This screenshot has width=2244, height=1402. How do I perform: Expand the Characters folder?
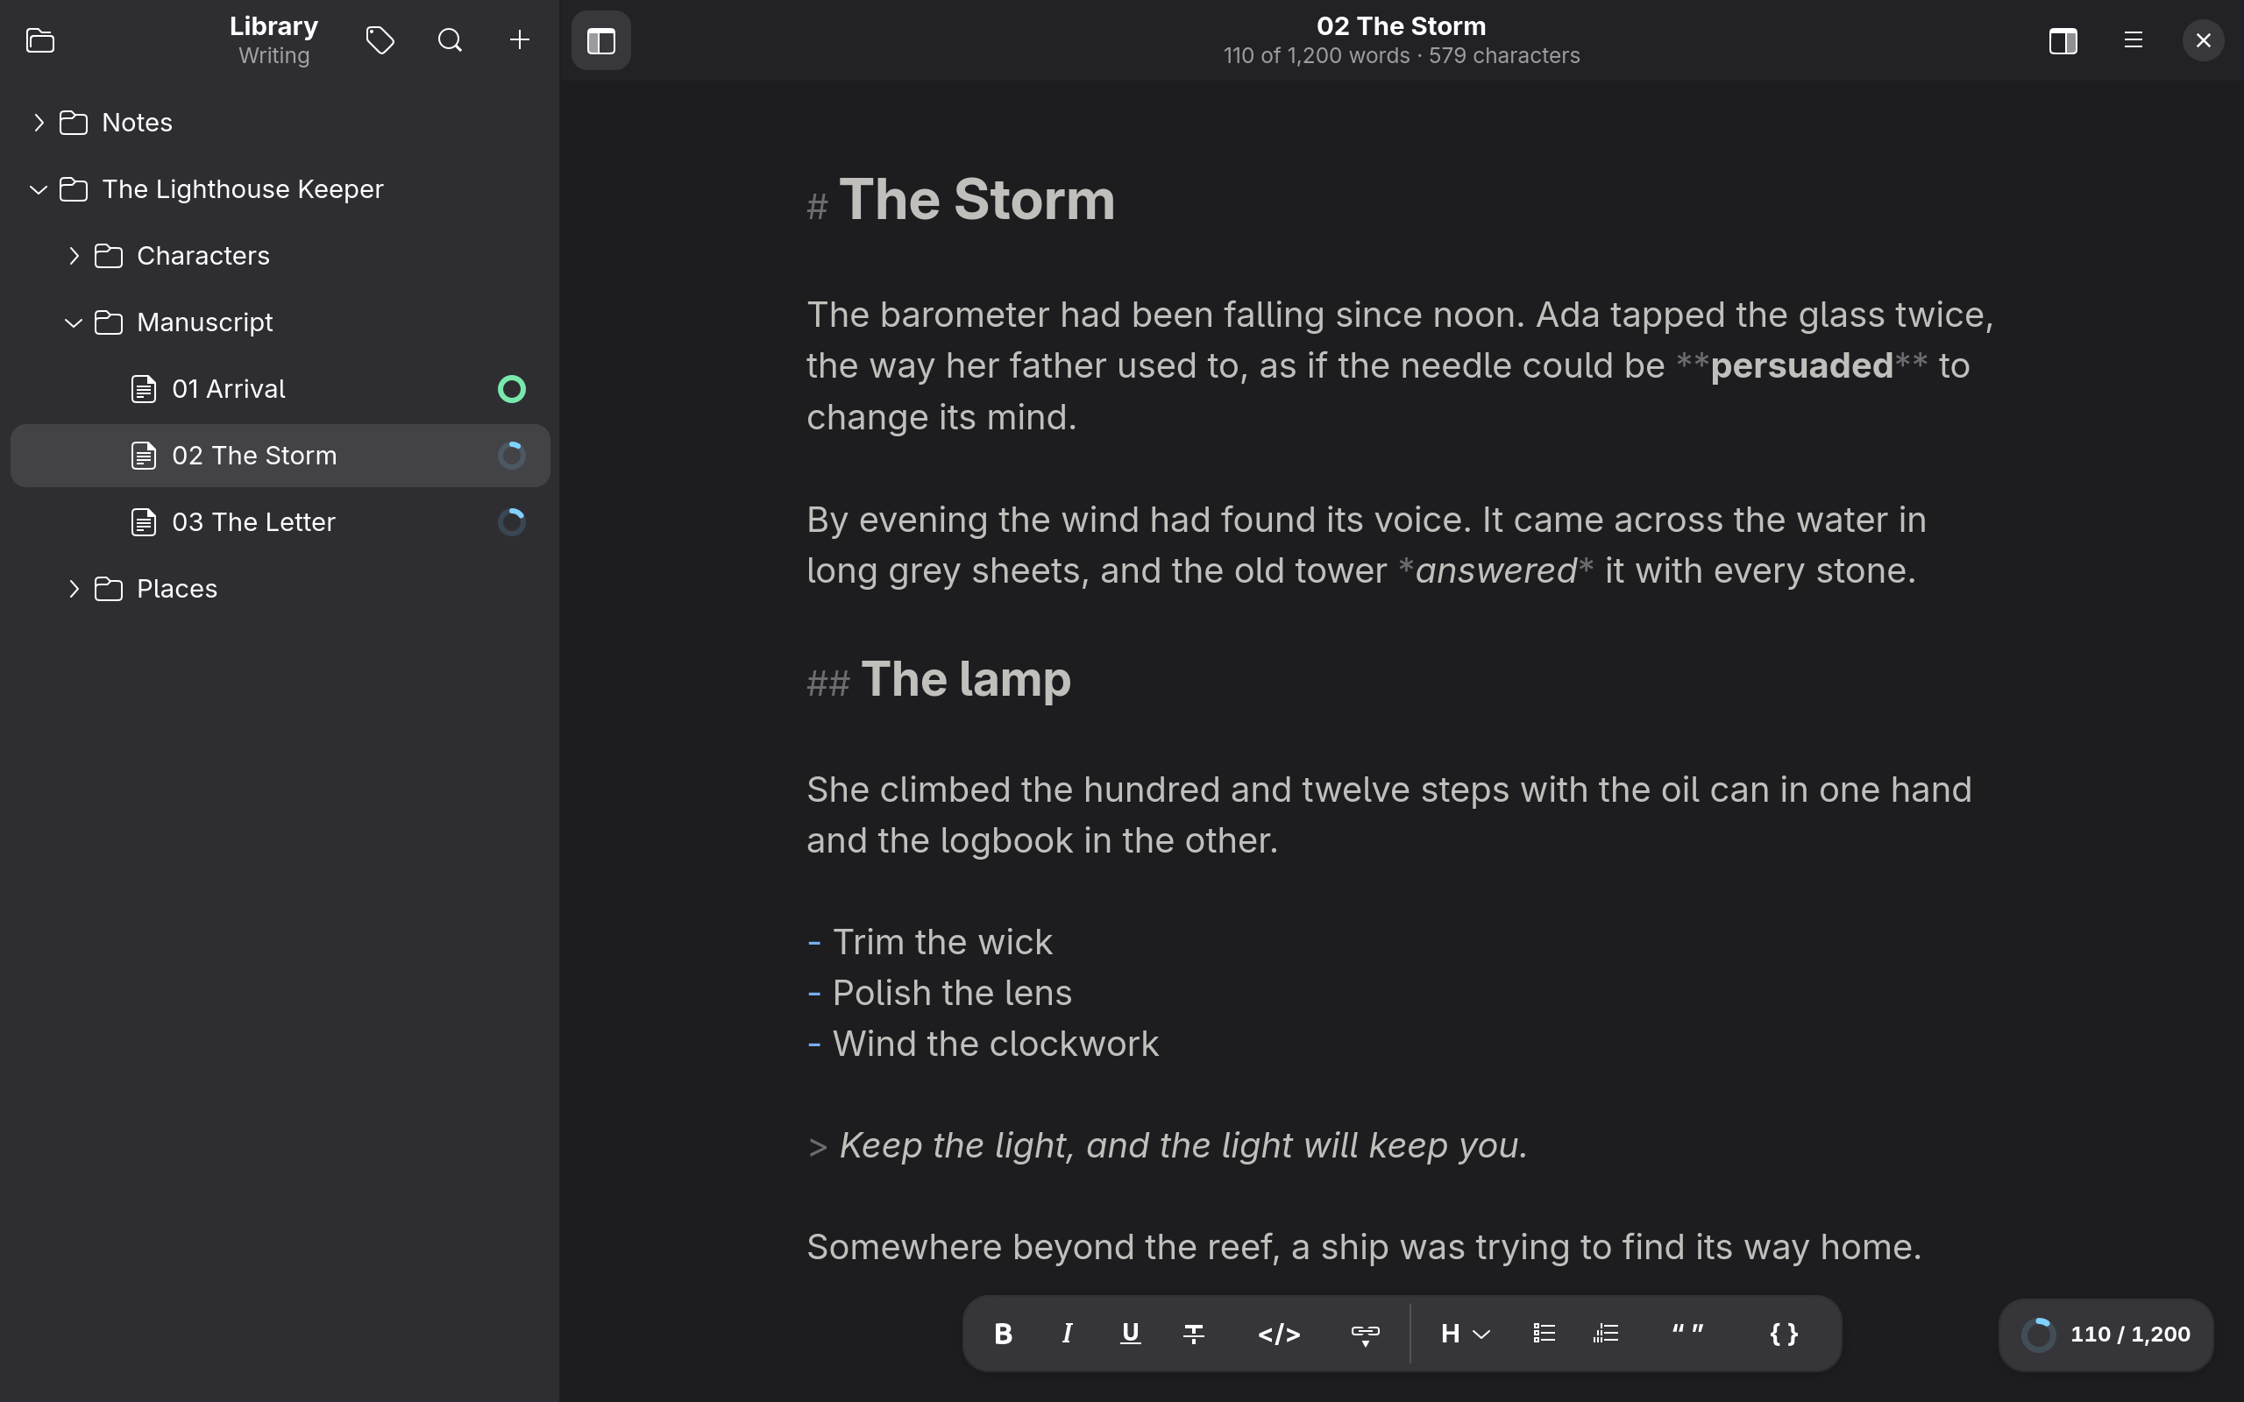coord(74,256)
